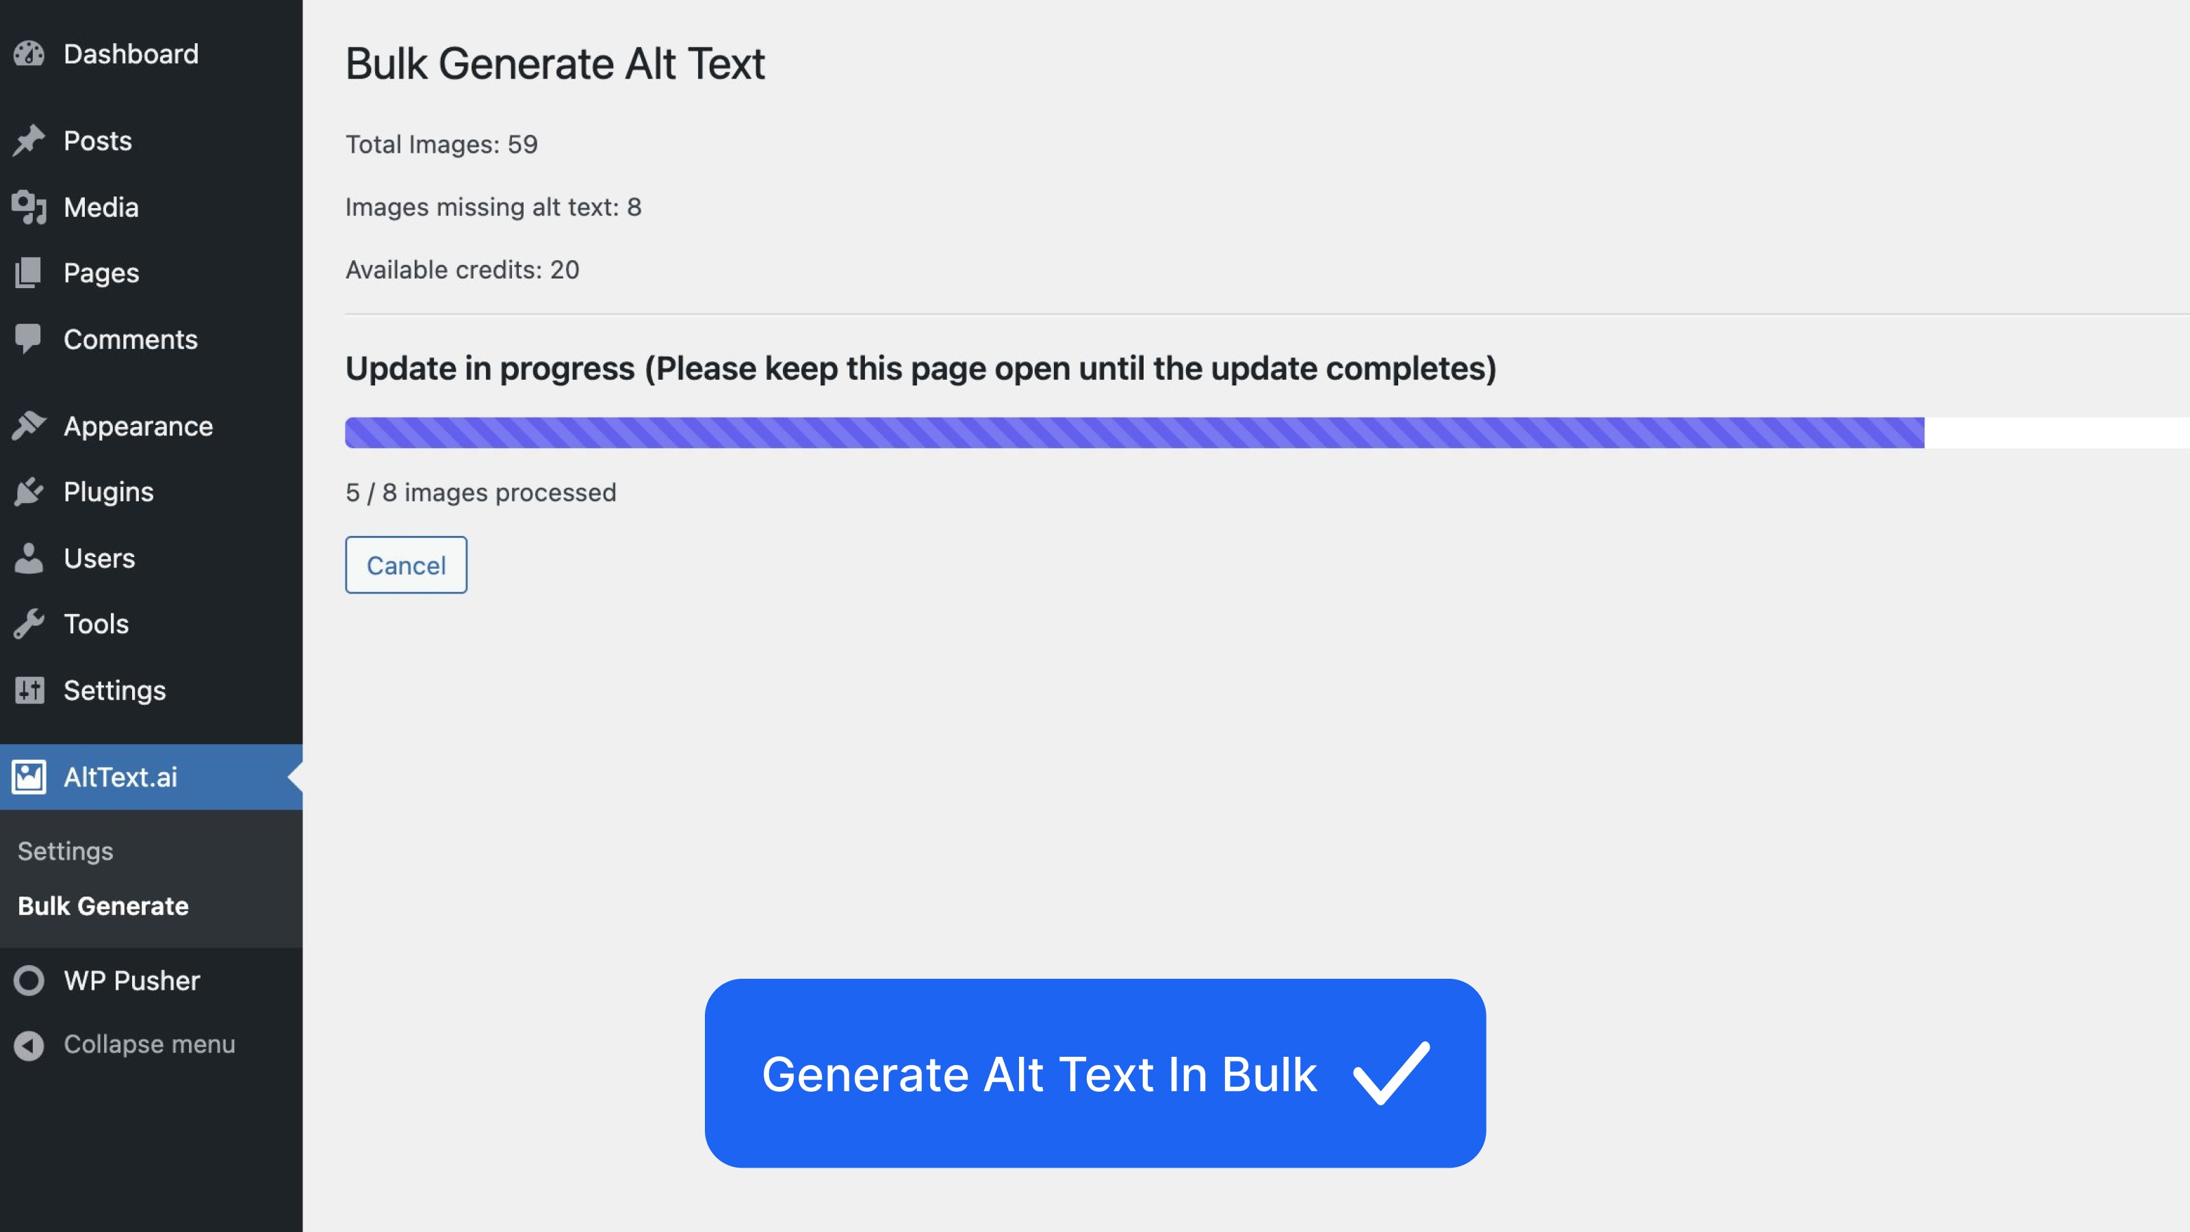Click the WP Pusher circle icon
Viewport: 2190px width, 1232px height.
click(x=29, y=980)
